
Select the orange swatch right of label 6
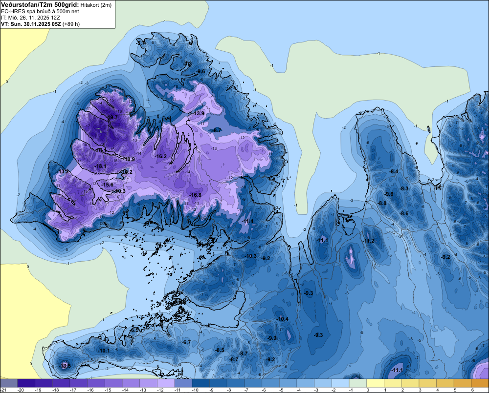tap(480, 383)
